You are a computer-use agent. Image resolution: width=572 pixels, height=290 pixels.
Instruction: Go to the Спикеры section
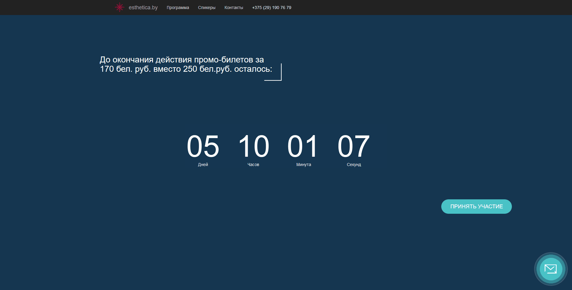[x=206, y=8]
